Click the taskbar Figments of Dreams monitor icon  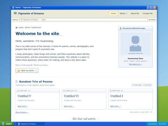(x=19, y=124)
